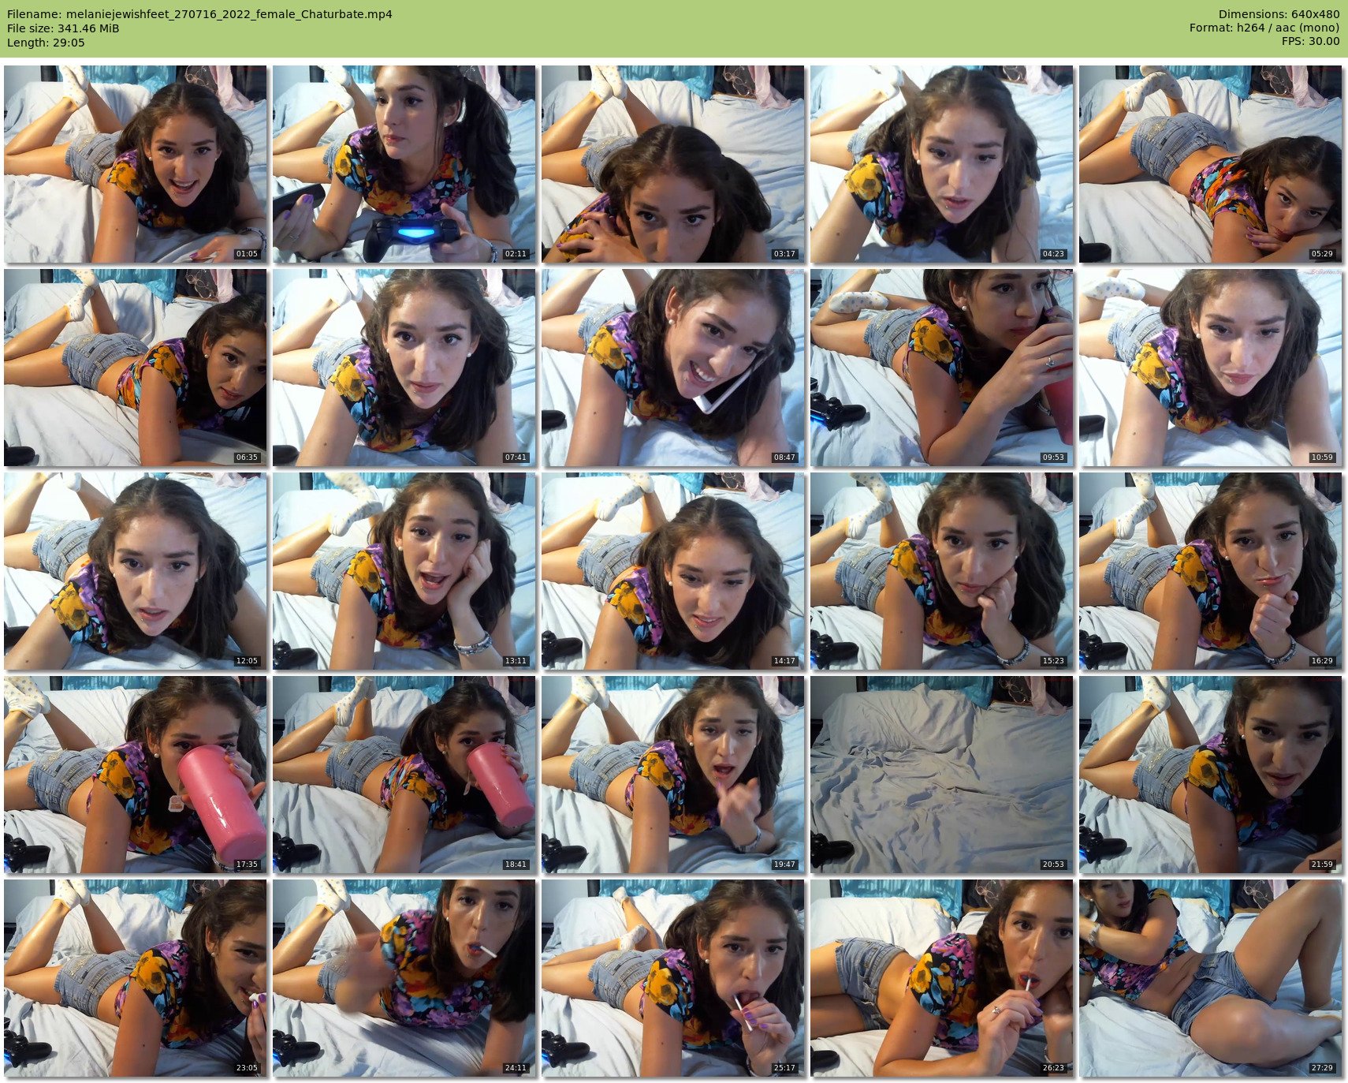Click the 21:59 thumbnail
The height and width of the screenshot is (1083, 1348).
(x=1210, y=775)
